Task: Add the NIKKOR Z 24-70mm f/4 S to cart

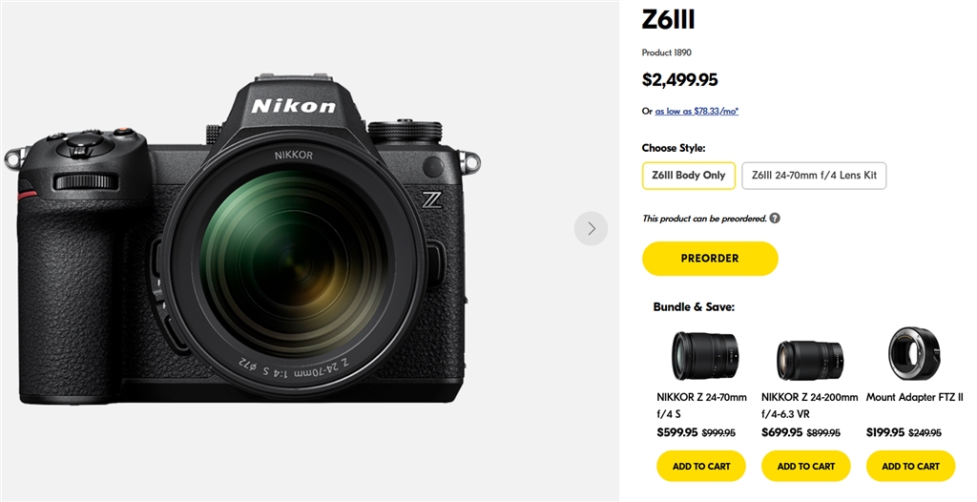Action: (x=701, y=466)
